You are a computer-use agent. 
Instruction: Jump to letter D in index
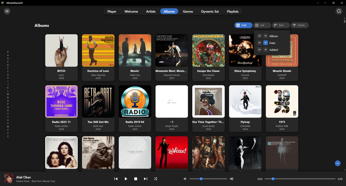8,65
